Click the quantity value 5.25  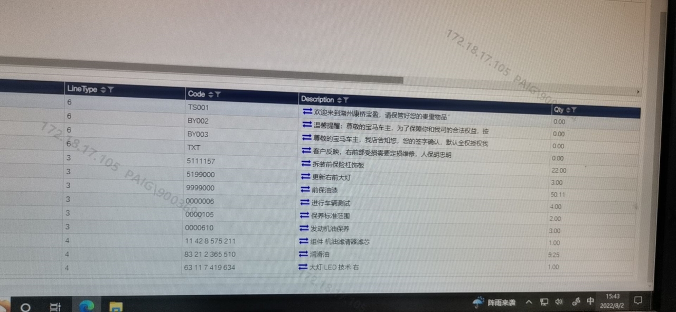click(554, 254)
